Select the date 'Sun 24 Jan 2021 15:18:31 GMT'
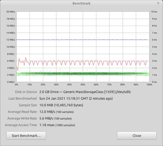Viewport: 163px width, 146px height. [x=64, y=98]
